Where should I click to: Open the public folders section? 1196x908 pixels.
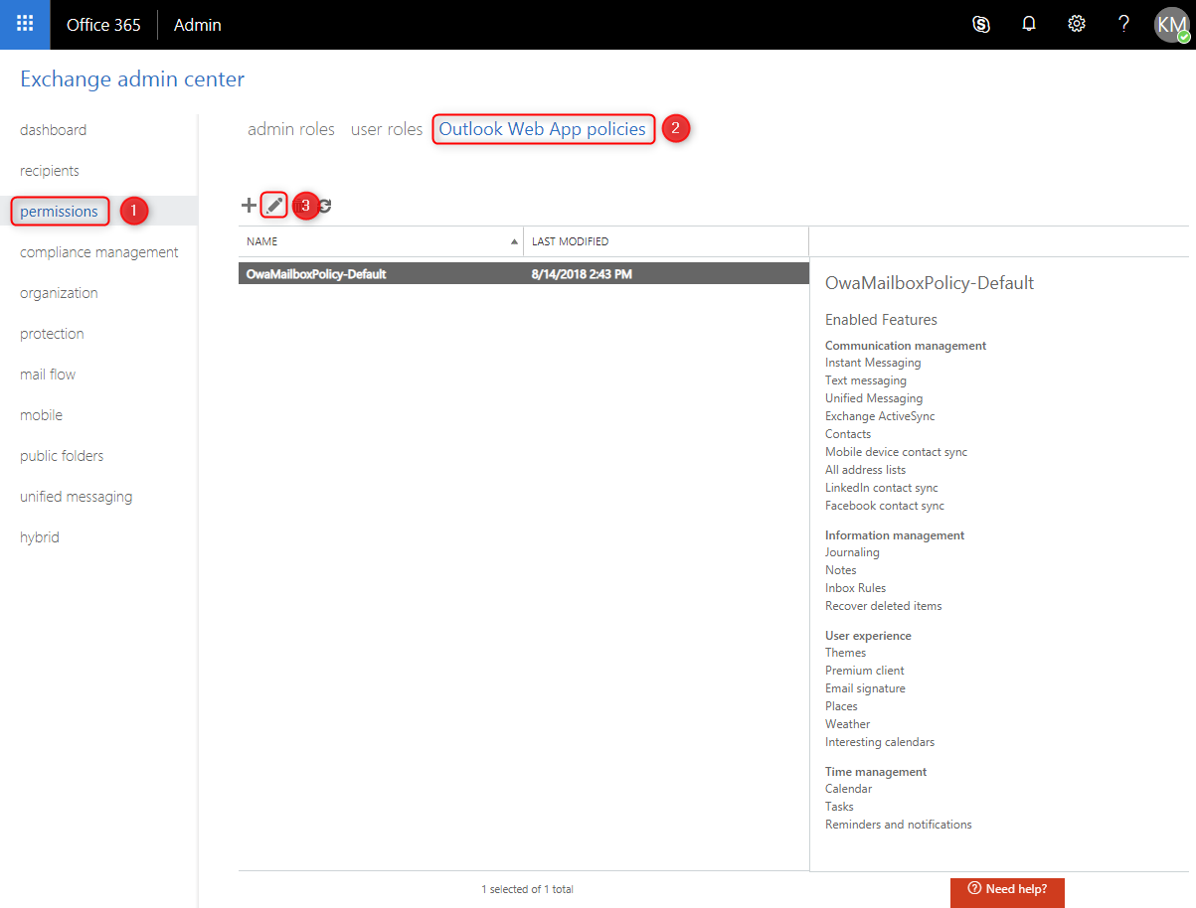point(62,456)
